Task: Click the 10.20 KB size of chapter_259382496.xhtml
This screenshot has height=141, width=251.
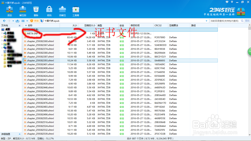Action: pyautogui.click(x=72, y=114)
